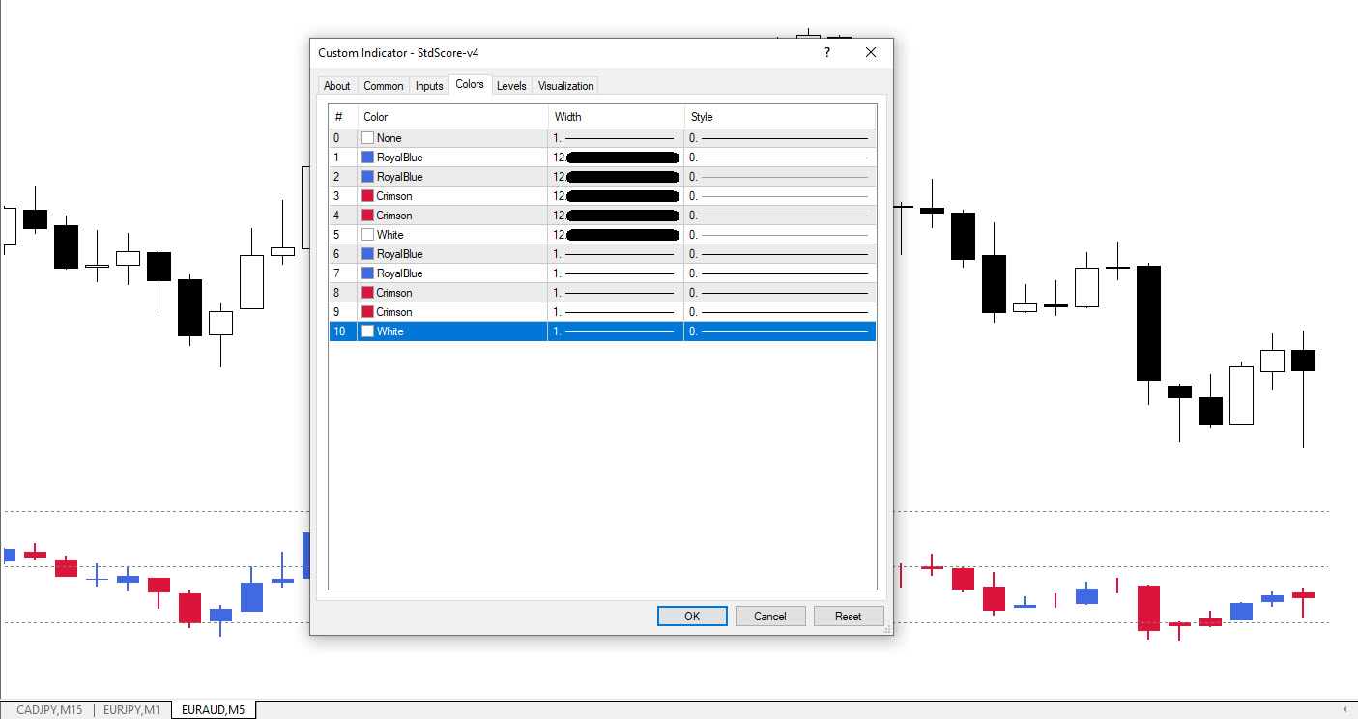This screenshot has height=719, width=1358.
Task: Switch to the Common tab
Action: [x=384, y=86]
